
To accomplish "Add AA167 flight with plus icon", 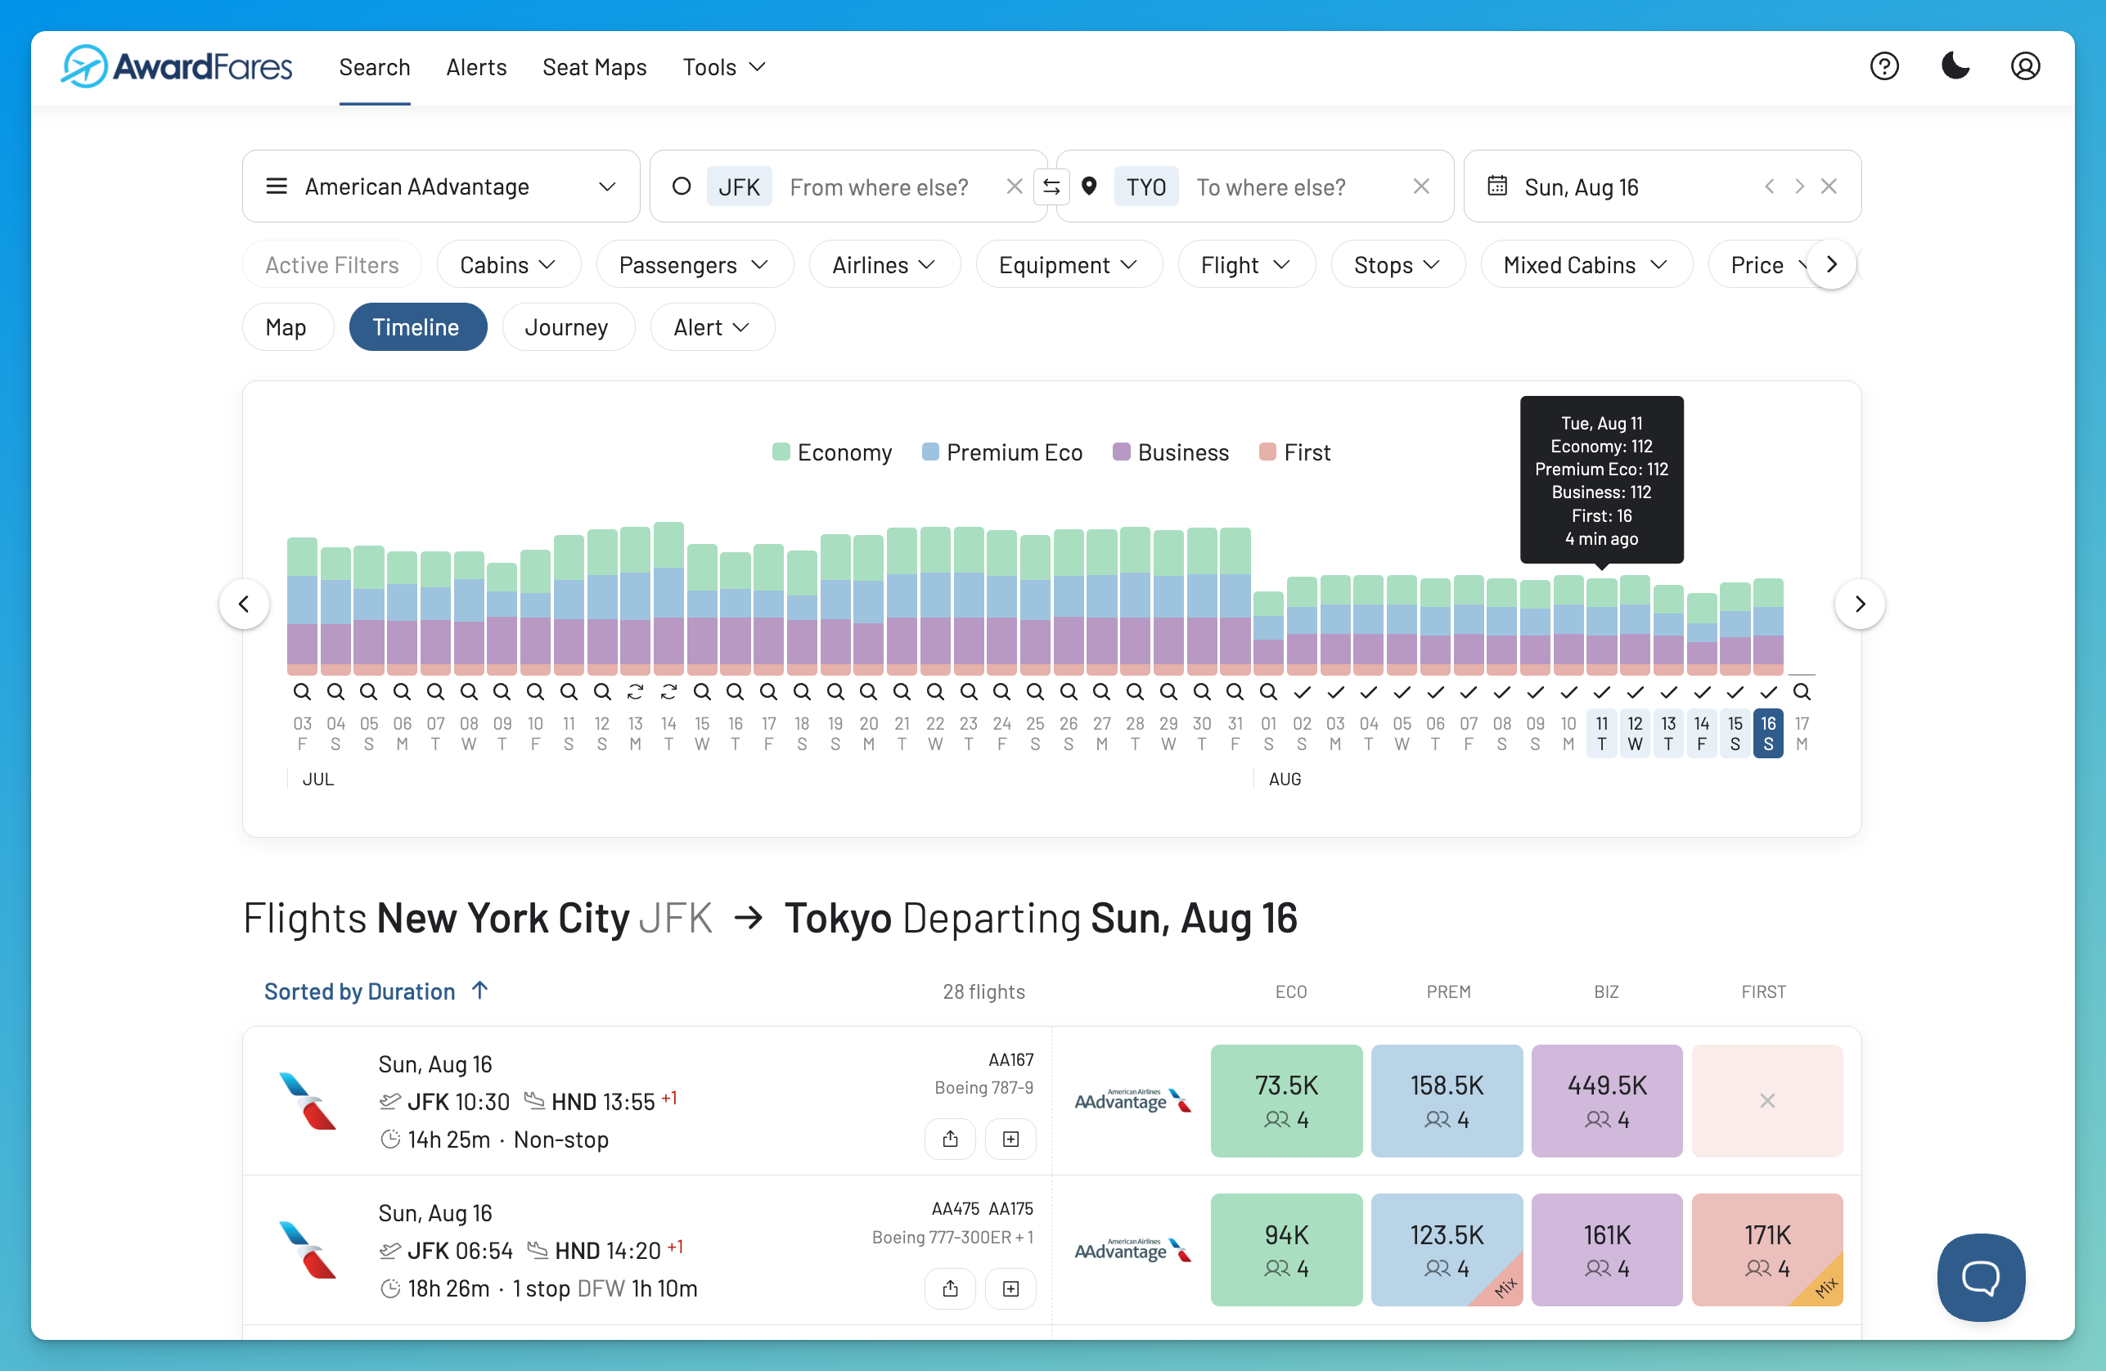I will pos(1010,1140).
